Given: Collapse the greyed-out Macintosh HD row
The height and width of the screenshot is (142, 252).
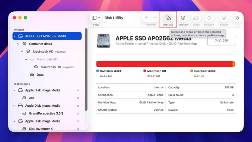Looking at the screenshot, I should (x=26, y=59).
